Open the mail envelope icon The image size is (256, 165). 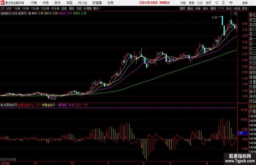(x=231, y=3)
